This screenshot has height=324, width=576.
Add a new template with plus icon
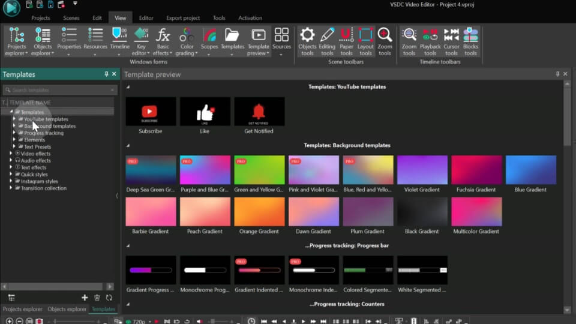point(85,298)
